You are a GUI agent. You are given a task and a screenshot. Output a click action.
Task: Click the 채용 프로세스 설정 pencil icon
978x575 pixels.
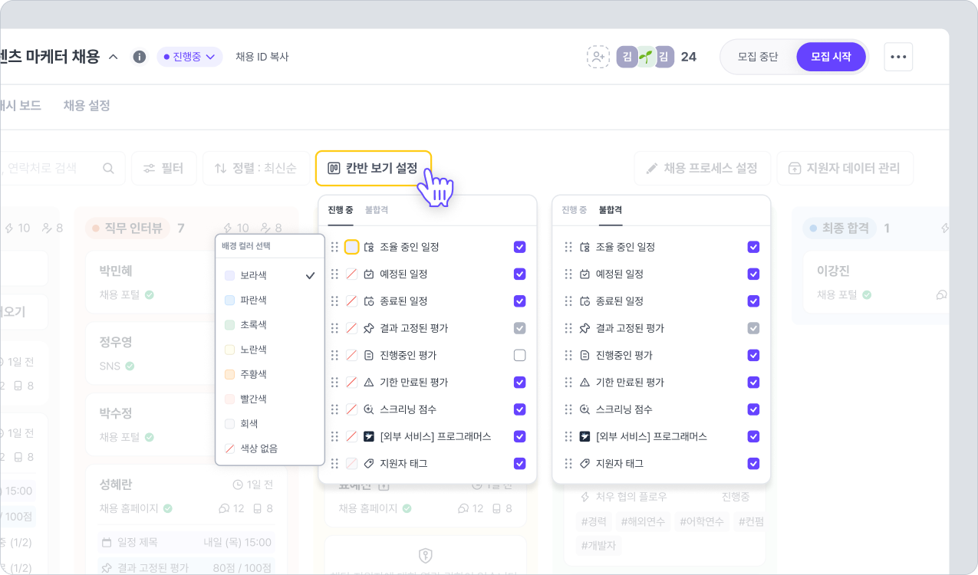[652, 168]
